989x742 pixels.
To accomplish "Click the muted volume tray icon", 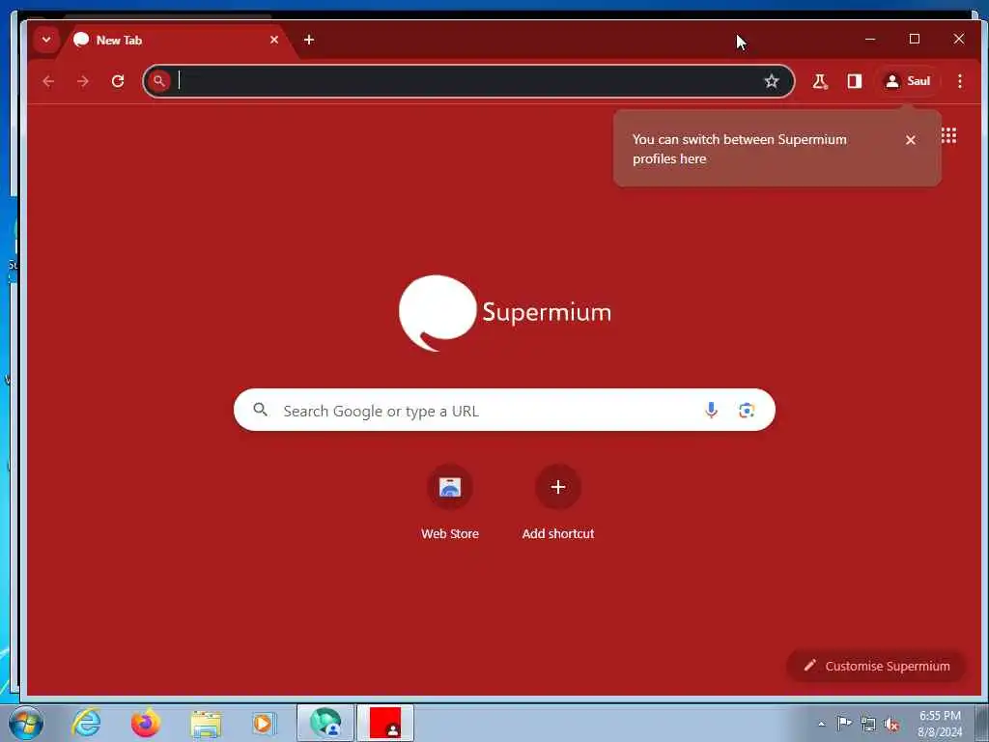I will [x=891, y=724].
